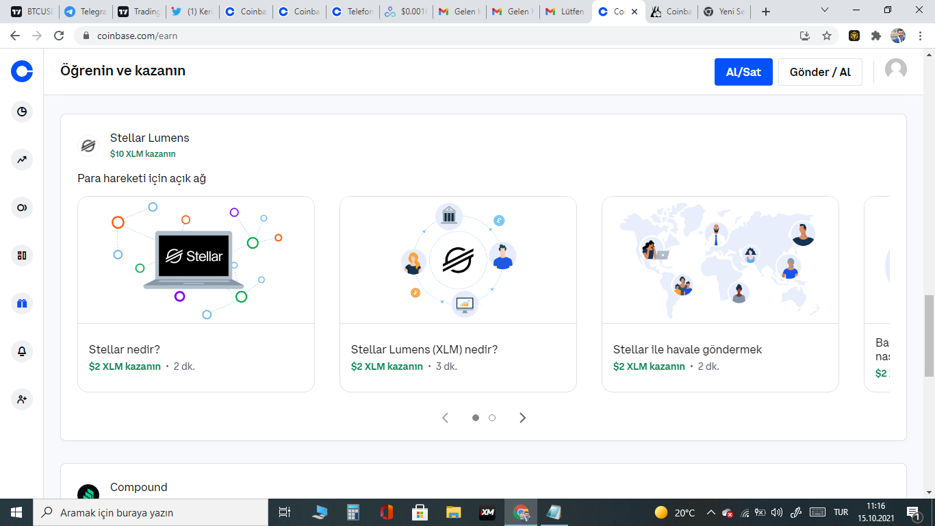This screenshot has width=935, height=526.
Task: Open the Windows notification center
Action: coord(913,512)
